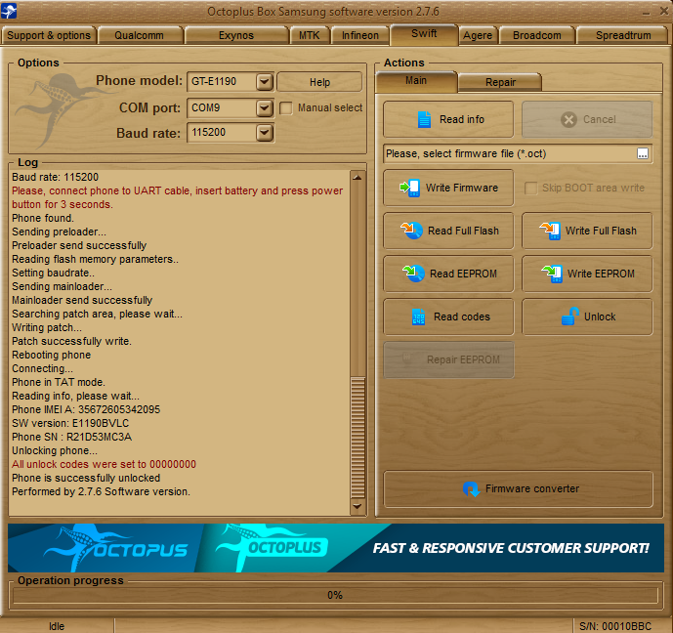Click the Write Firmware button label

point(462,188)
